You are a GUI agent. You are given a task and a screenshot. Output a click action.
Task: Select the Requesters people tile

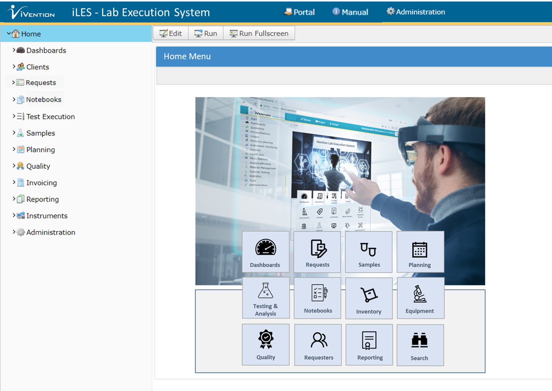click(x=318, y=345)
